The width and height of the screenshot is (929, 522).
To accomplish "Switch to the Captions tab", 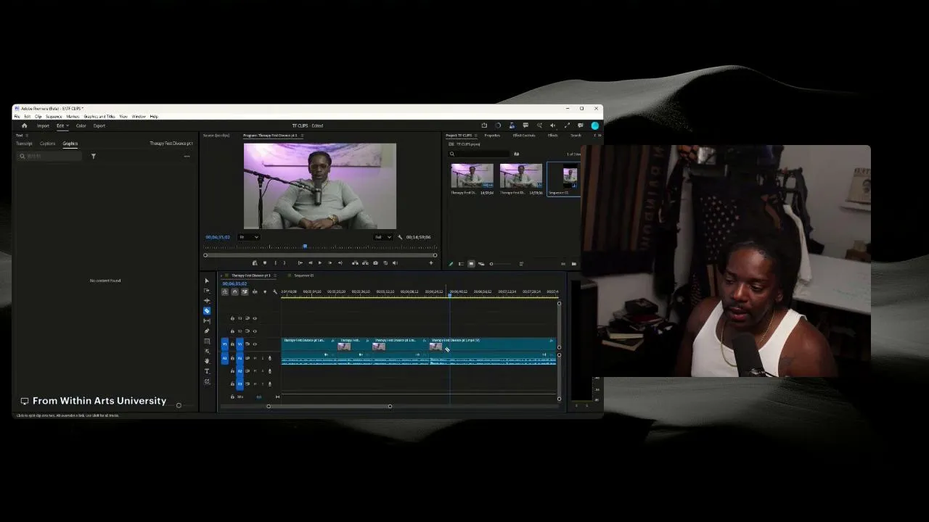I will 47,144.
